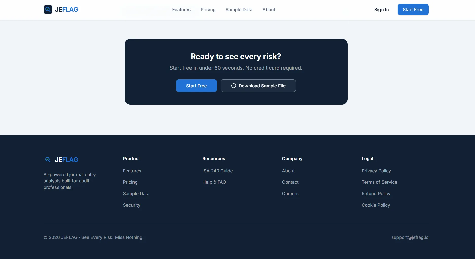This screenshot has height=259, width=475.
Task: Open the Cookie Policy link
Action: (x=376, y=205)
